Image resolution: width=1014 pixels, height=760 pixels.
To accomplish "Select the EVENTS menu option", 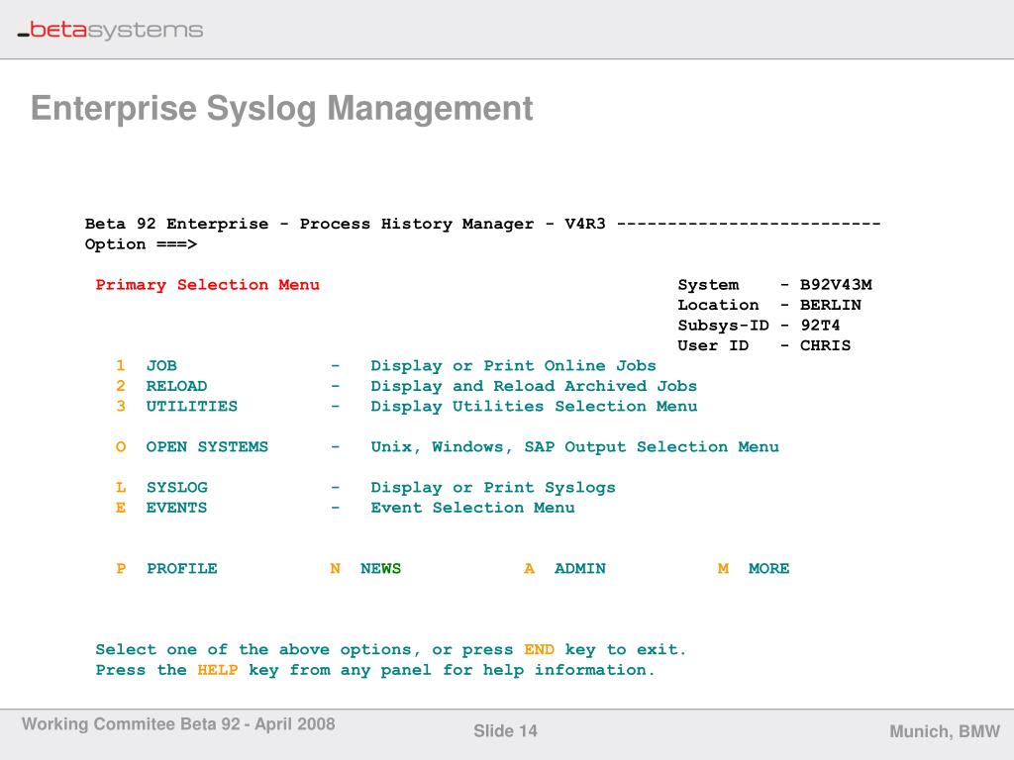I will 161,508.
